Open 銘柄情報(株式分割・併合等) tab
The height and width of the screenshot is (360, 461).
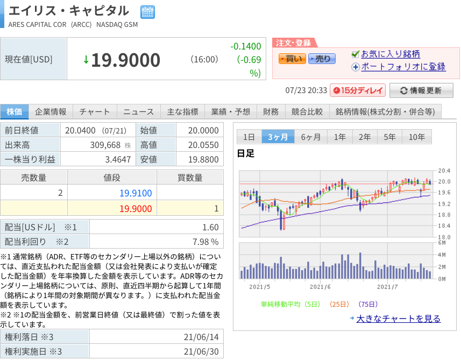point(385,112)
